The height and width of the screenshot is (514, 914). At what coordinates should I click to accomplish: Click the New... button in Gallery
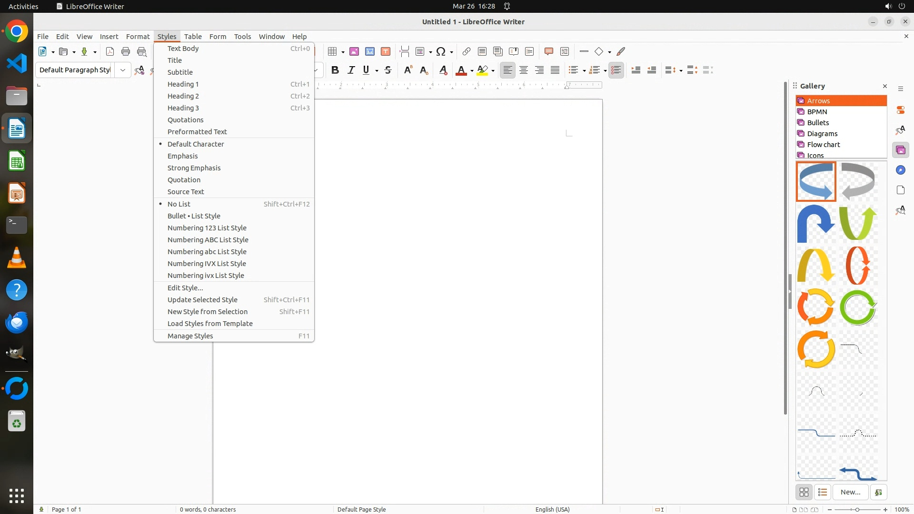coord(850,493)
